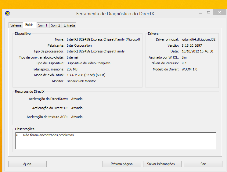Click the 'Aceleração do Direct3D:' label
The width and height of the screenshot is (227, 172).
click(50, 108)
